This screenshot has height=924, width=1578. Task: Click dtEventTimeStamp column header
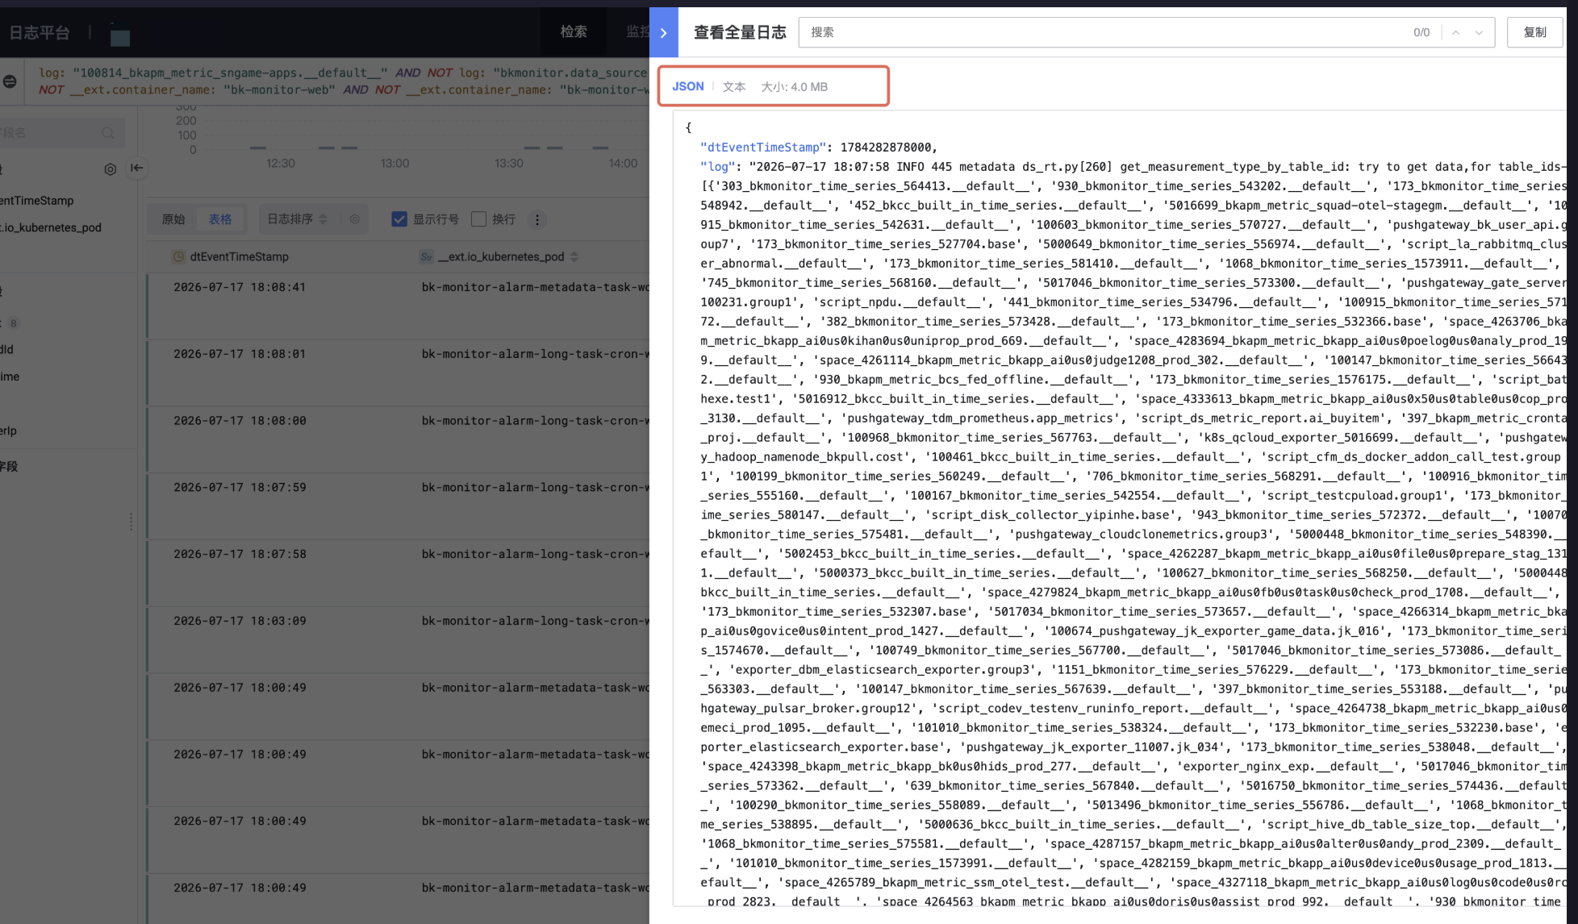[239, 256]
